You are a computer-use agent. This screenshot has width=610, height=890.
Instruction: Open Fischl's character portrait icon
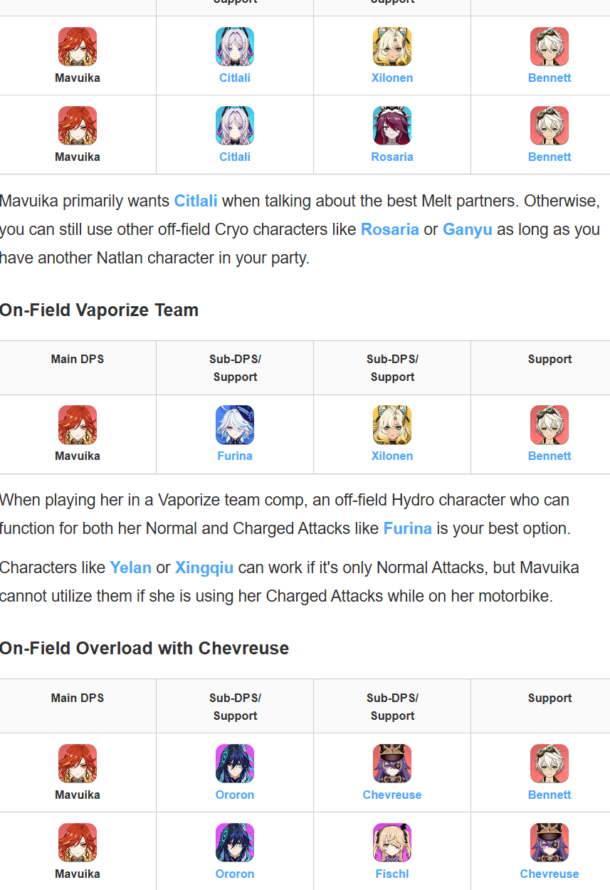pyautogui.click(x=392, y=843)
